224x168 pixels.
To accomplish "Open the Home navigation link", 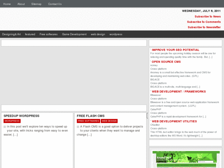I will coord(7,4).
